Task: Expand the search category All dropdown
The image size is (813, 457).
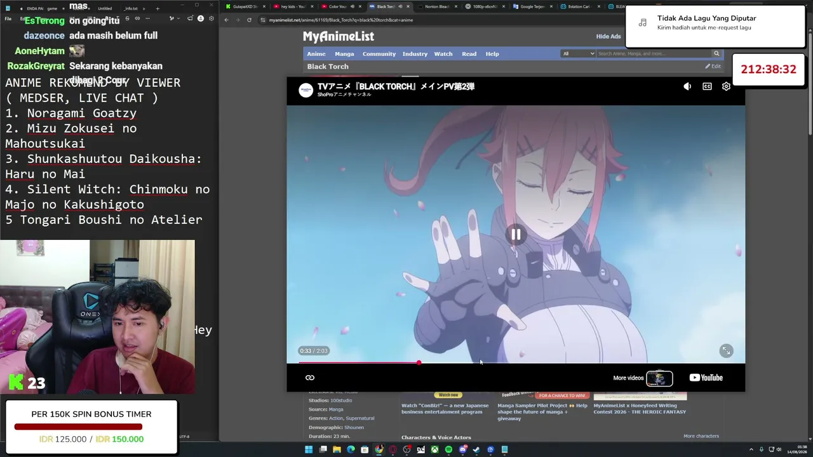Action: click(578, 54)
